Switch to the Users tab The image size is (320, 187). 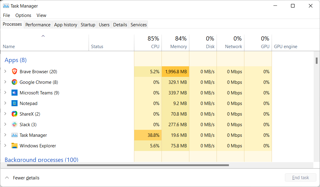[x=104, y=25]
